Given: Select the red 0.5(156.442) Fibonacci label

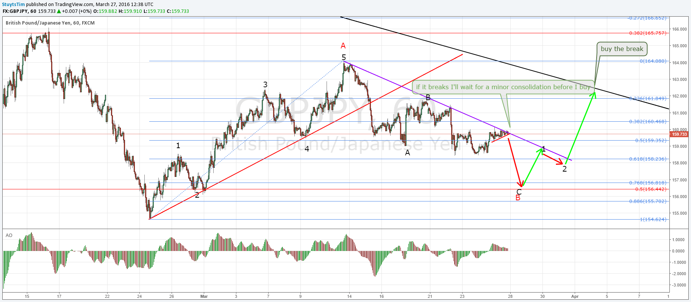Looking at the screenshot, I should (650, 189).
